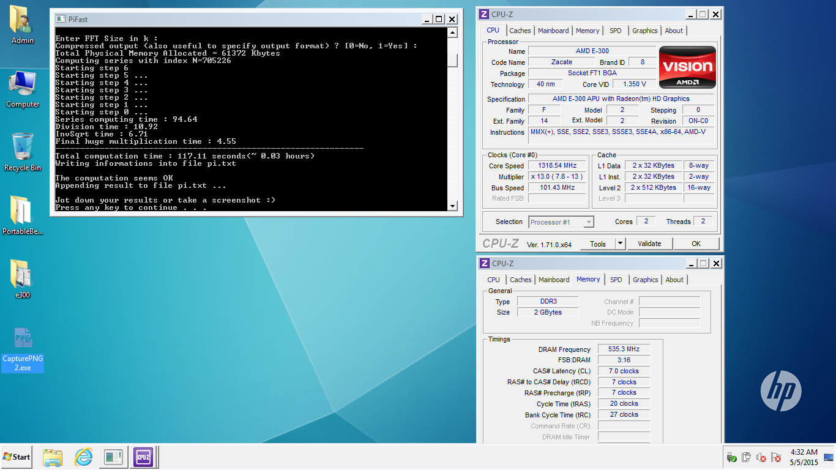Switch to Memory tab in top CPU-Z

(x=588, y=31)
